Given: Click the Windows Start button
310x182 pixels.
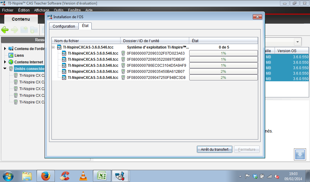Looking at the screenshot, I should [x=8, y=176].
